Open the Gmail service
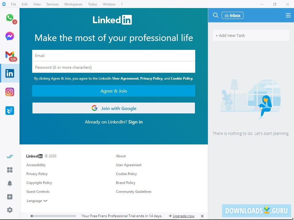 point(10,55)
